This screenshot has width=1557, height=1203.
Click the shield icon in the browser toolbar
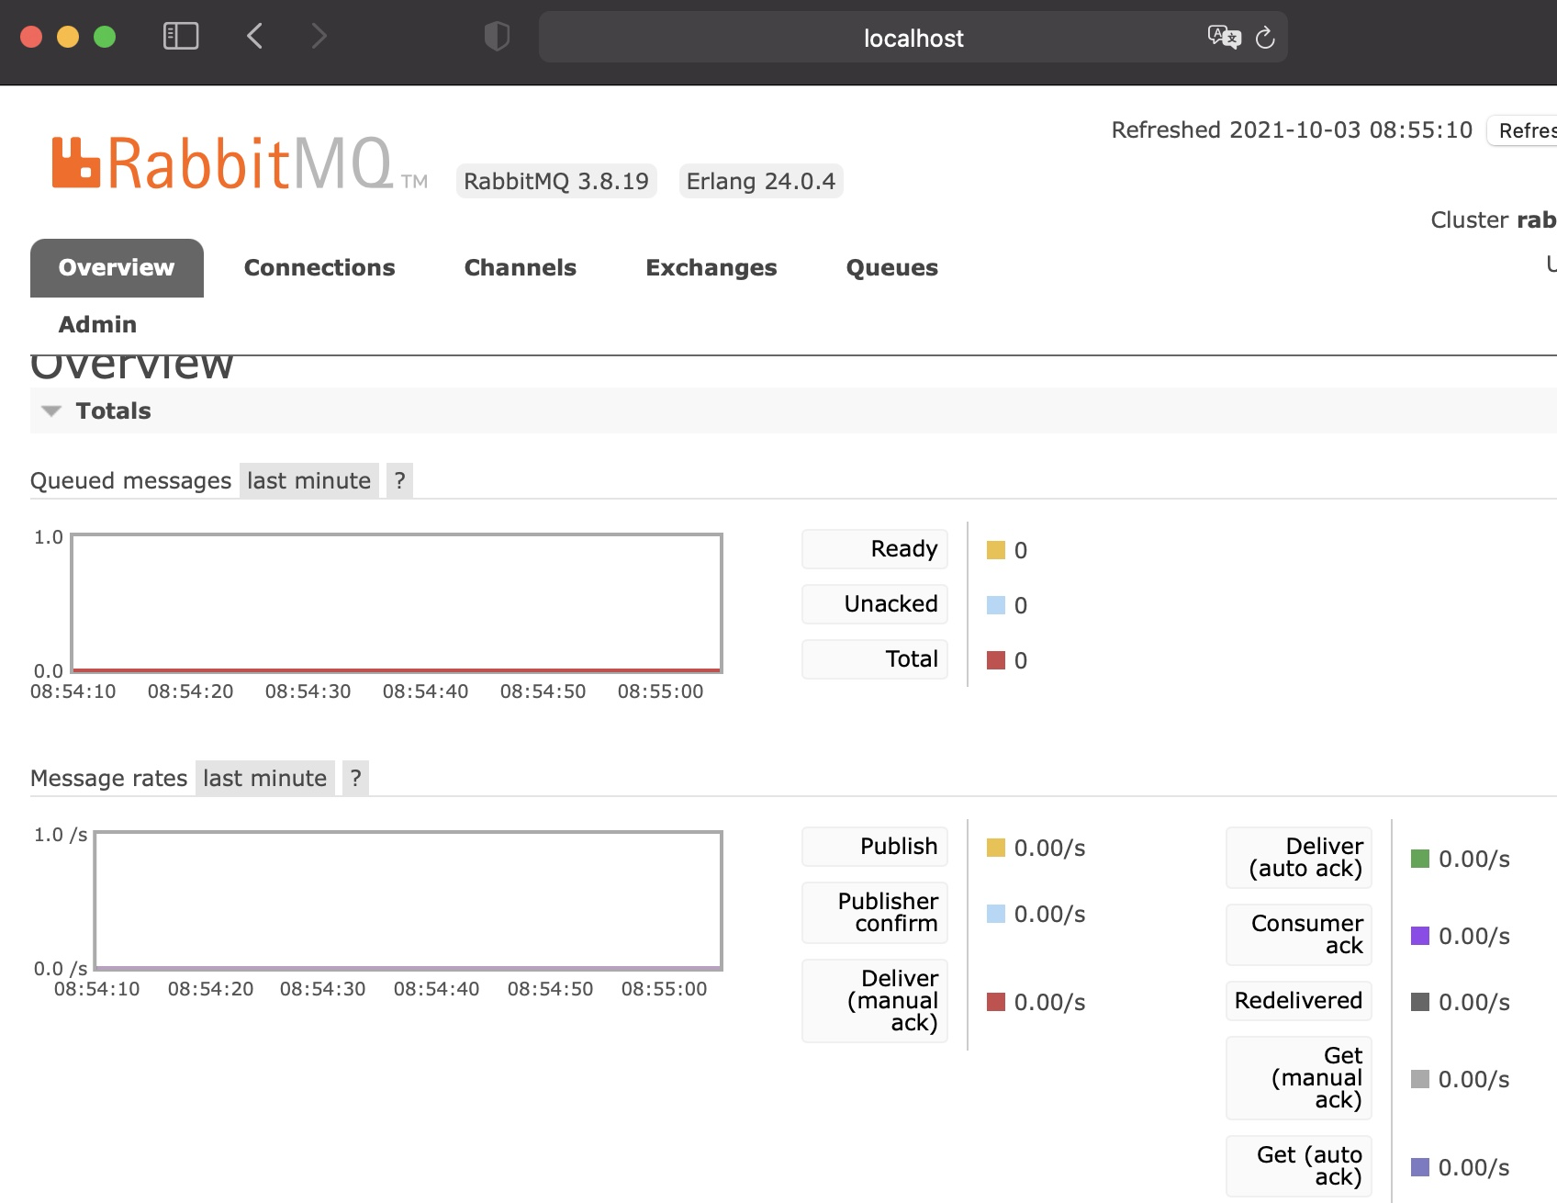click(x=497, y=37)
